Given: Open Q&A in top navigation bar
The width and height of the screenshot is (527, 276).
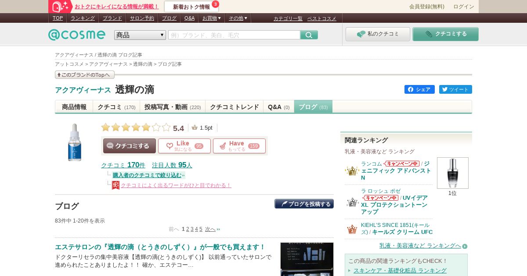Looking at the screenshot, I should pyautogui.click(x=189, y=18).
